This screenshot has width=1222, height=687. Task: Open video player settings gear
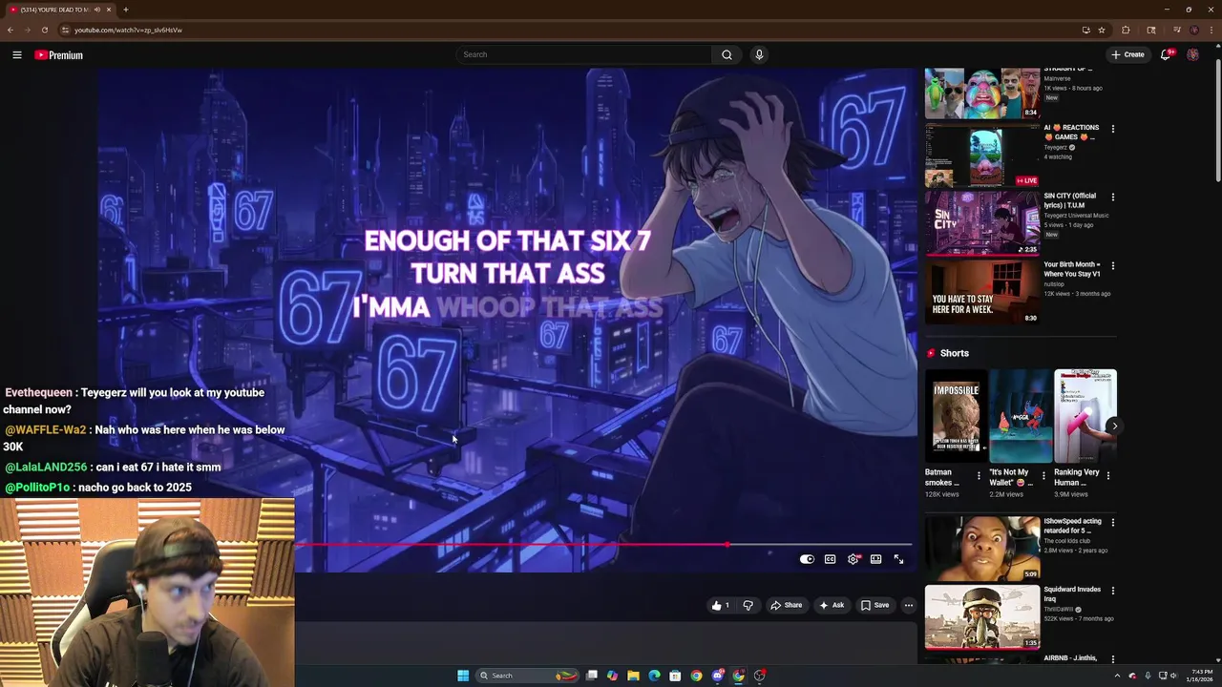coord(853,559)
